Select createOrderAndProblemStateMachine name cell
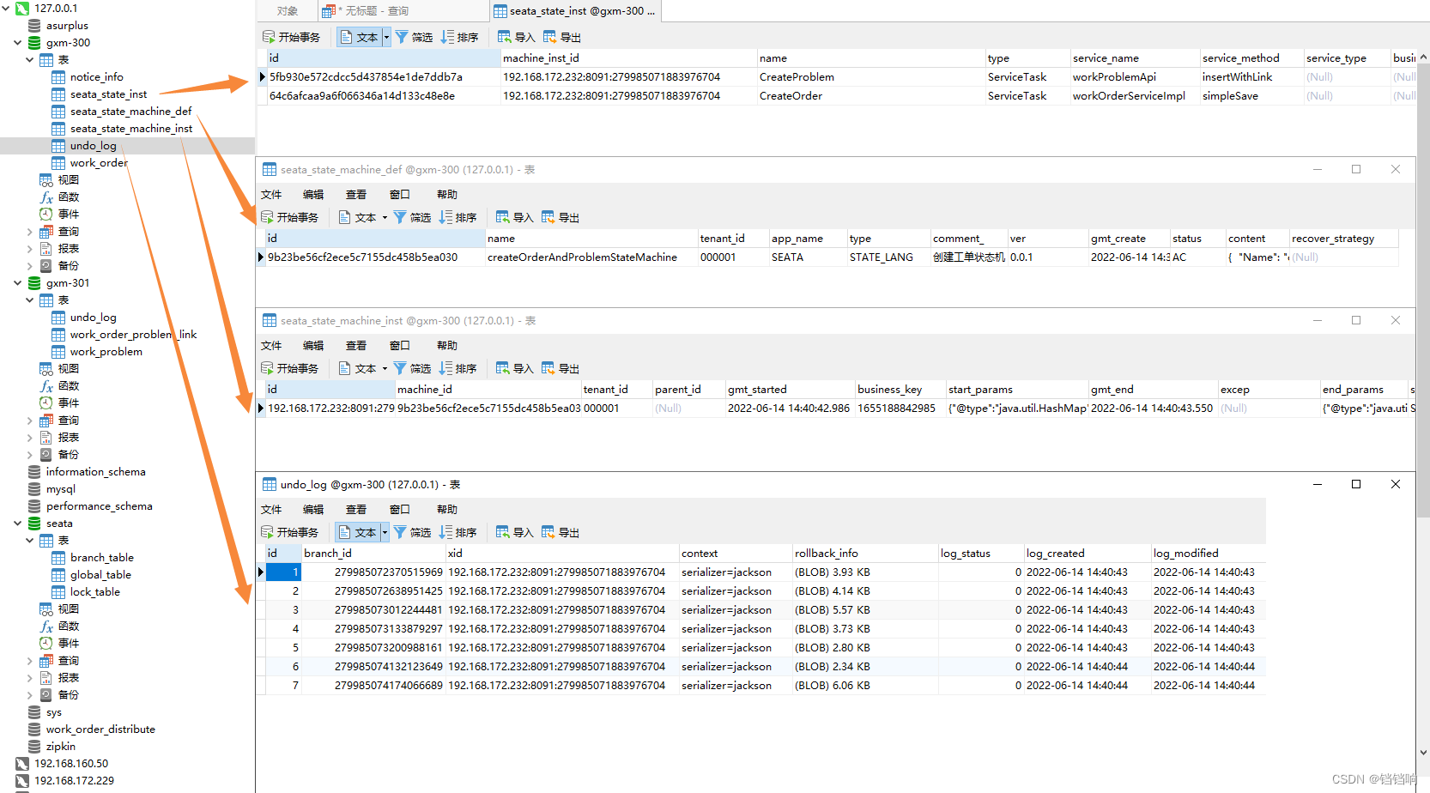Image resolution: width=1430 pixels, height=793 pixels. (x=591, y=257)
